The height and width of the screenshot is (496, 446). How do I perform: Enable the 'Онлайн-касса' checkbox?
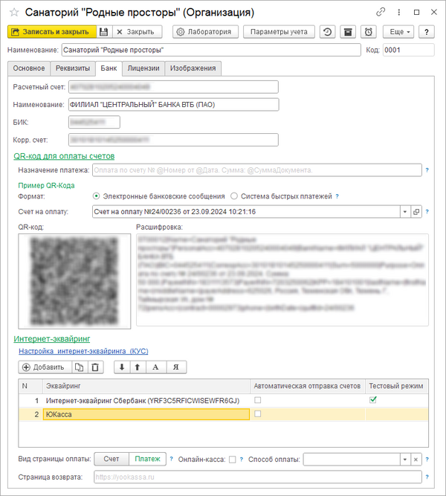pos(233,460)
